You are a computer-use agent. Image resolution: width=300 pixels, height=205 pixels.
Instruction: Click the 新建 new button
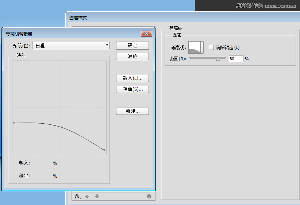pos(132,111)
